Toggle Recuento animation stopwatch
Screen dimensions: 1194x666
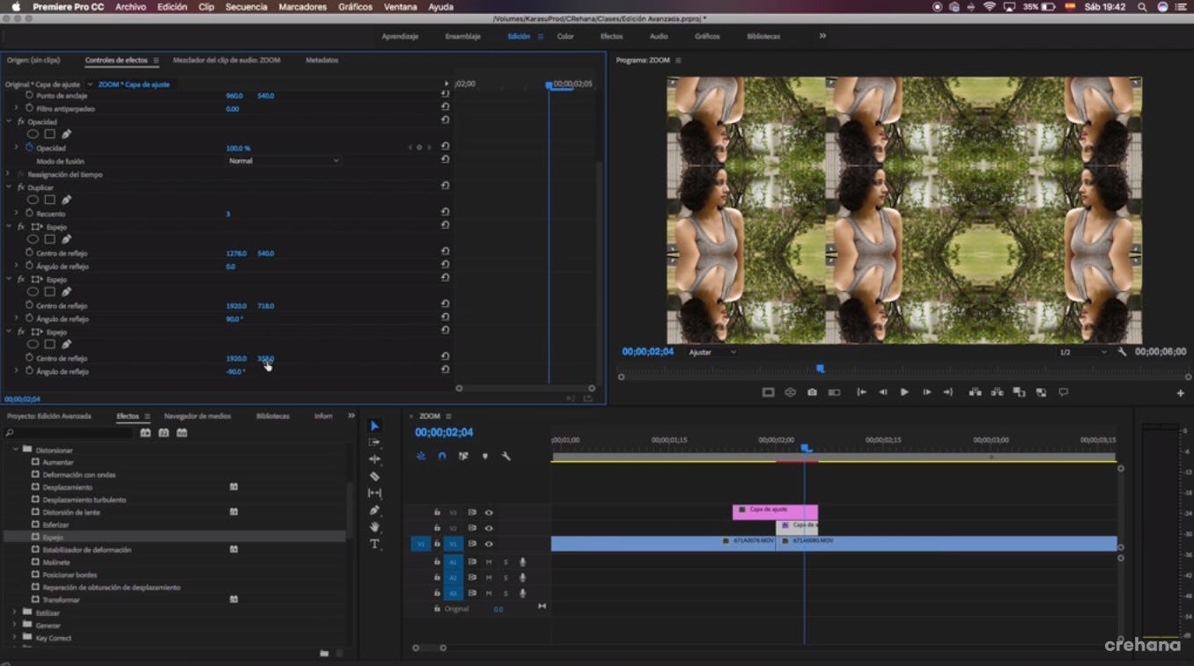29,214
